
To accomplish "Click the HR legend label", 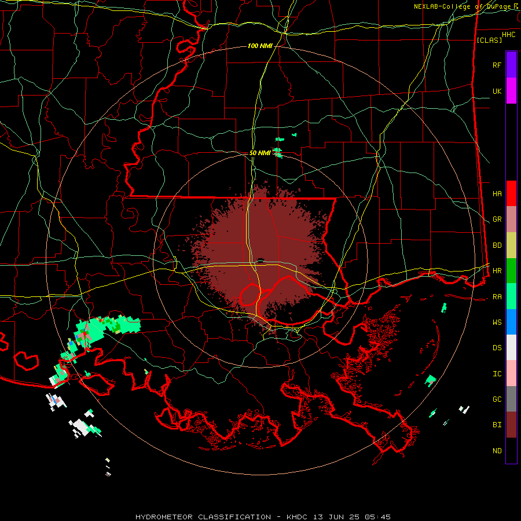I will [497, 271].
